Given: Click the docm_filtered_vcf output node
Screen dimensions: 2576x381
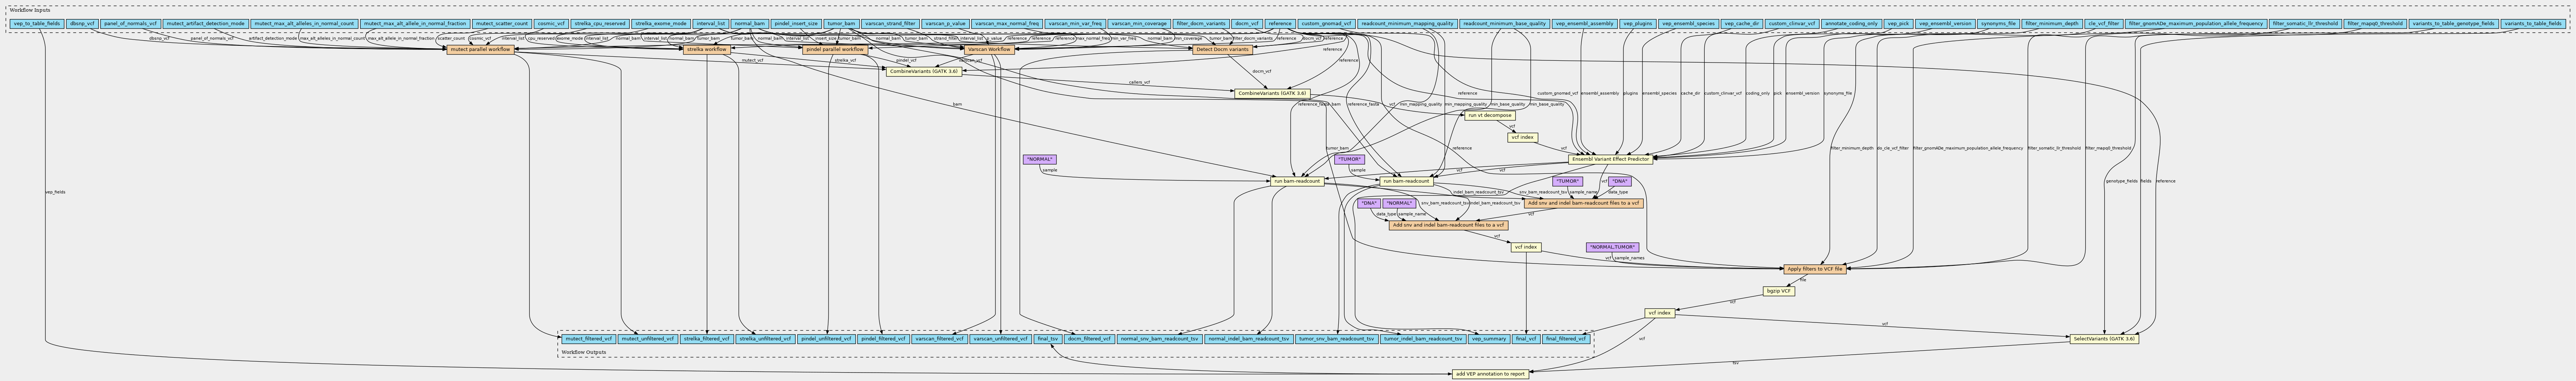Looking at the screenshot, I should coord(1089,339).
